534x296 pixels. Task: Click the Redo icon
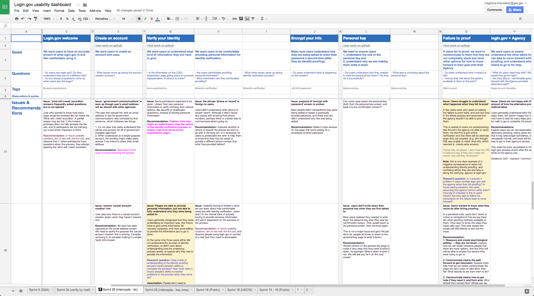pos(29,19)
